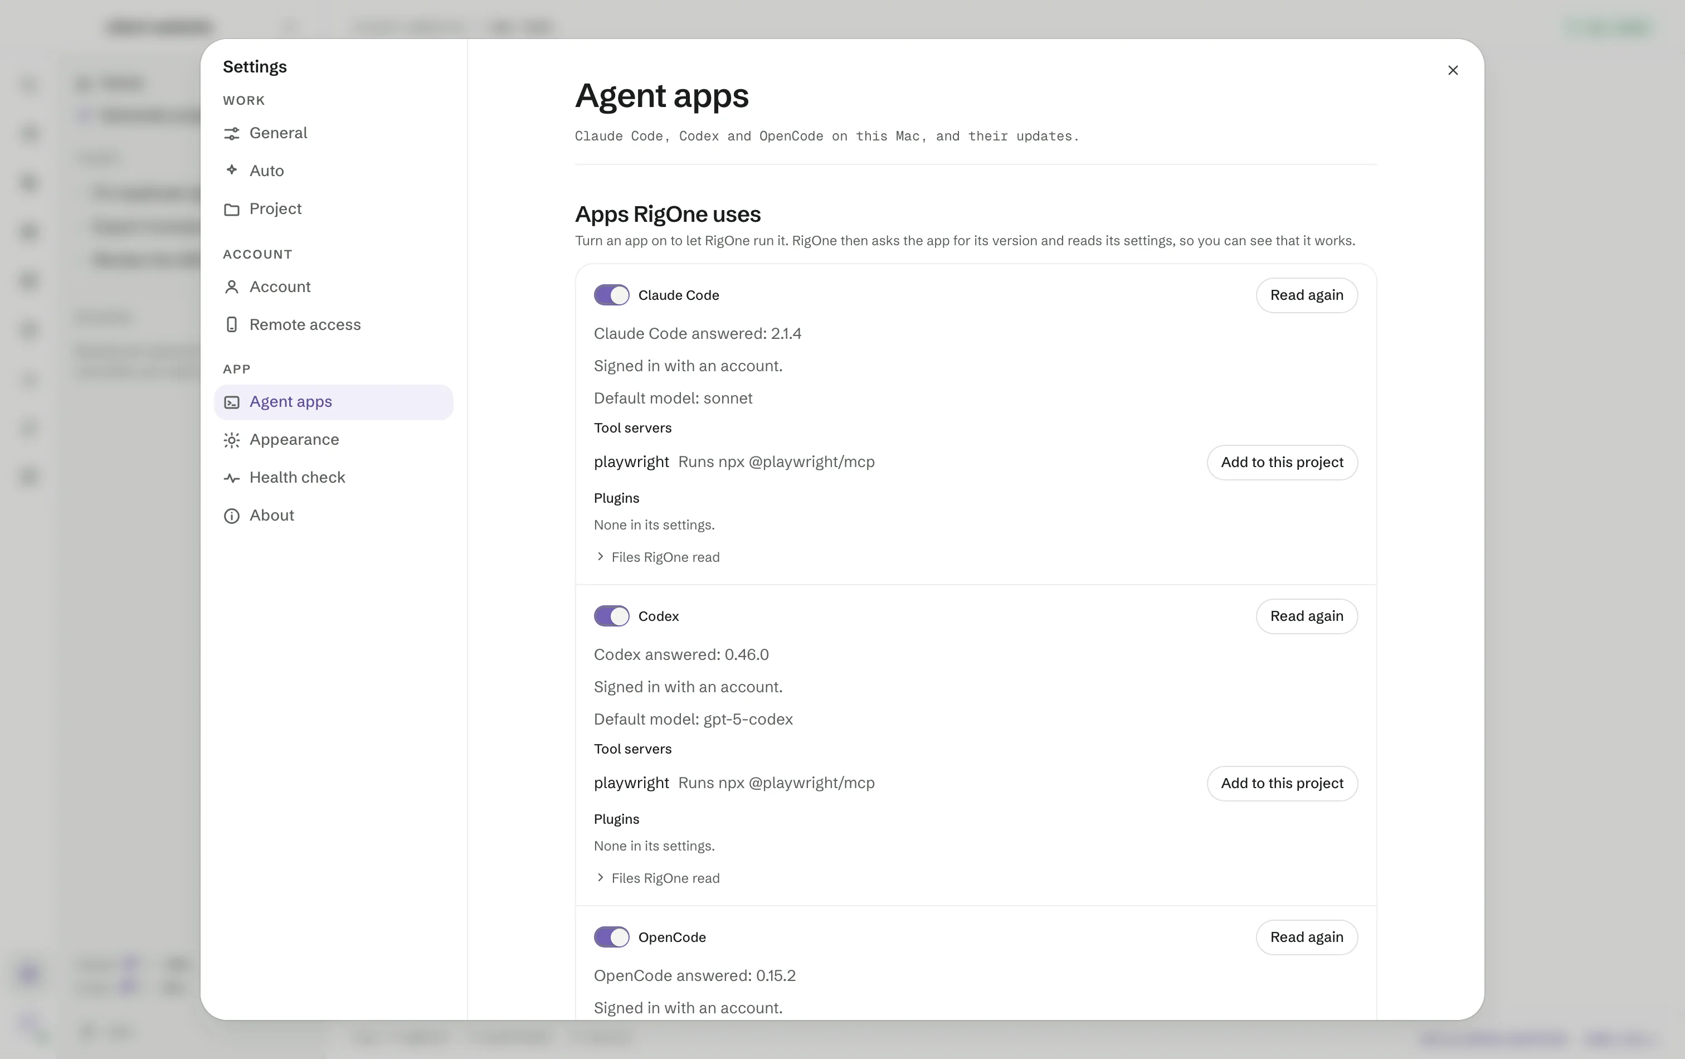Expand Files RigOne read under Claude Code
The image size is (1685, 1059).
658,557
